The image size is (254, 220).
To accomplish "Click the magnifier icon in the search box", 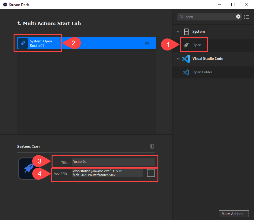I will pos(182,17).
